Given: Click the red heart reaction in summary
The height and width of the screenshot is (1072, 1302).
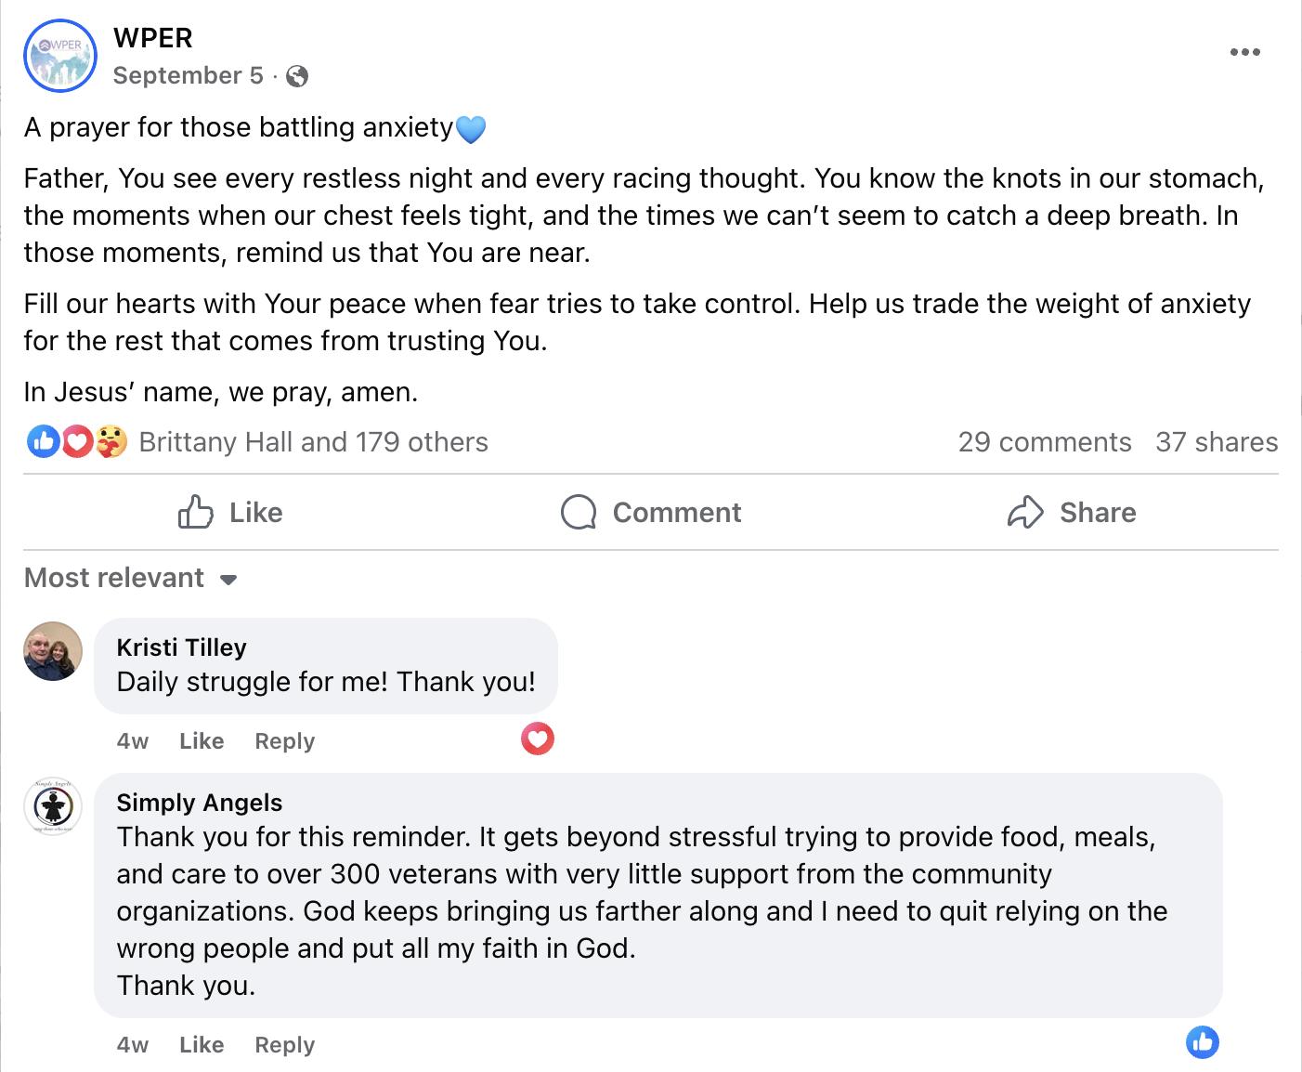Looking at the screenshot, I should point(77,442).
